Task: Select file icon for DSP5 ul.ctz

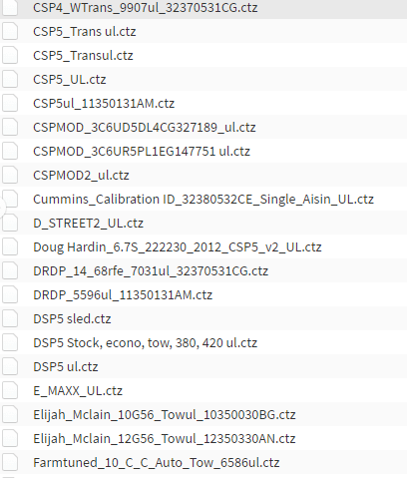Action: coord(10,367)
